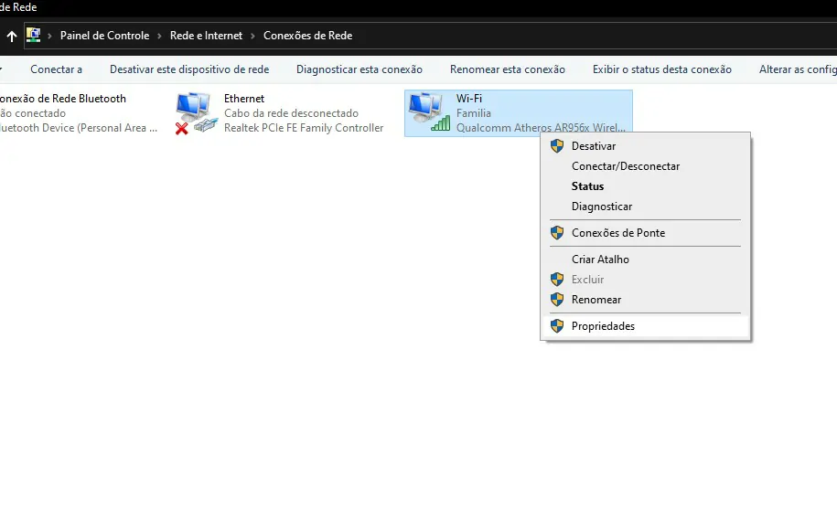Expand chevron after Painel de Controle
This screenshot has height=530, width=837.
tap(159, 37)
